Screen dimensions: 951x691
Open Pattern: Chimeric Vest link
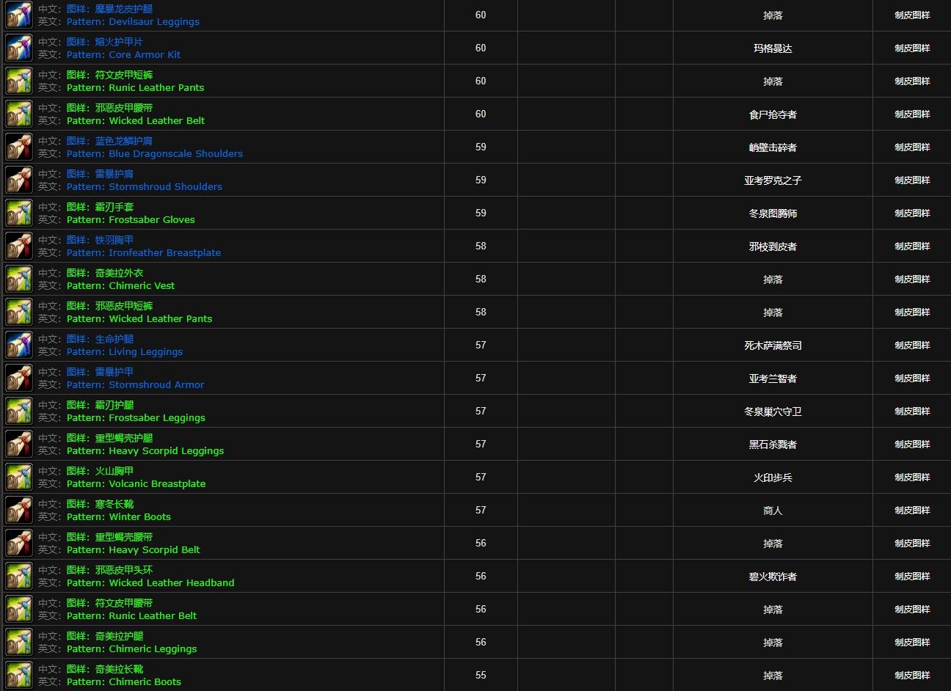click(120, 286)
